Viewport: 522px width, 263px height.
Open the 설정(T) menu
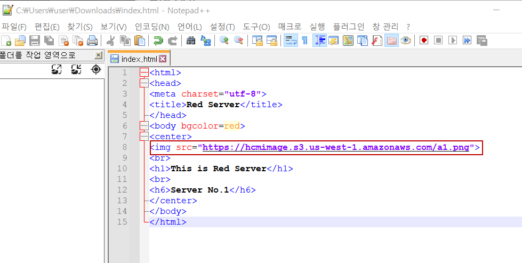pos(222,27)
